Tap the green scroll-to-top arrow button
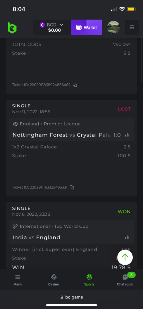Viewport: 143px width, 309px height. [x=125, y=257]
